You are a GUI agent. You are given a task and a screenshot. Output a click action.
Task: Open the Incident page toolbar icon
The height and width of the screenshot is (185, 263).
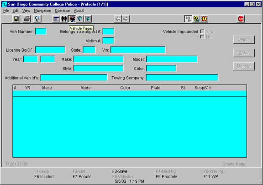[56, 19]
